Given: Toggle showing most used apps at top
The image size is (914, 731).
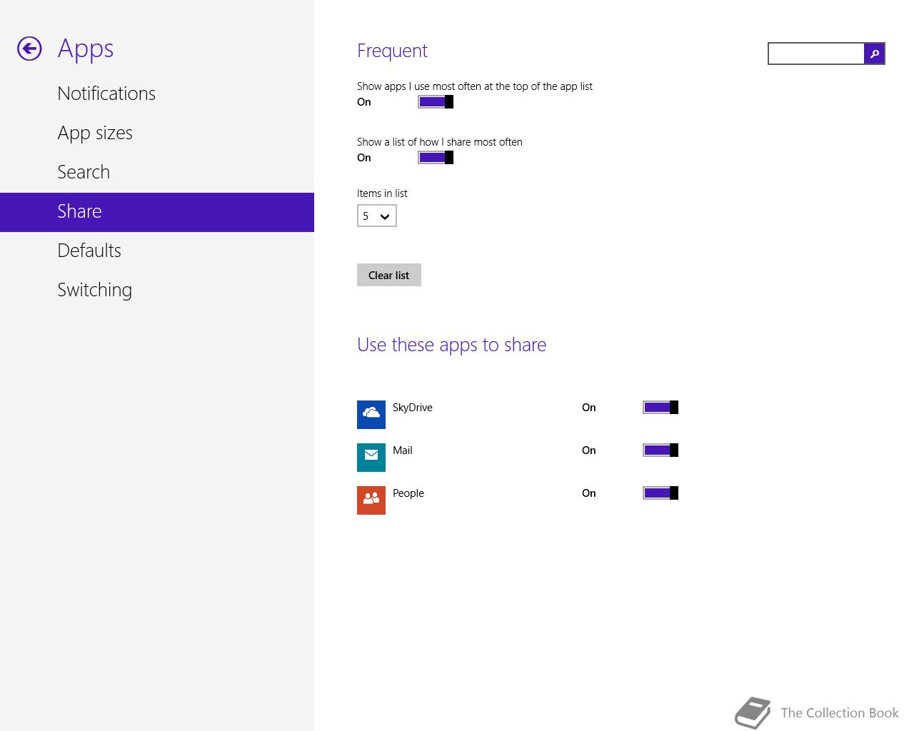Looking at the screenshot, I should (x=436, y=102).
